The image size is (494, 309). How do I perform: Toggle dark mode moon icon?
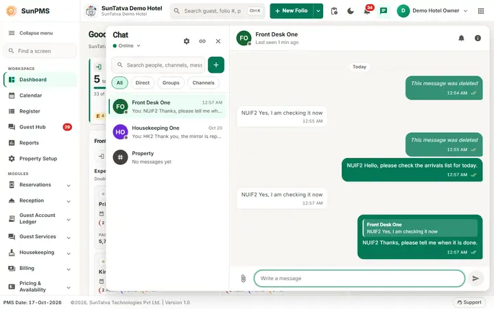[351, 11]
